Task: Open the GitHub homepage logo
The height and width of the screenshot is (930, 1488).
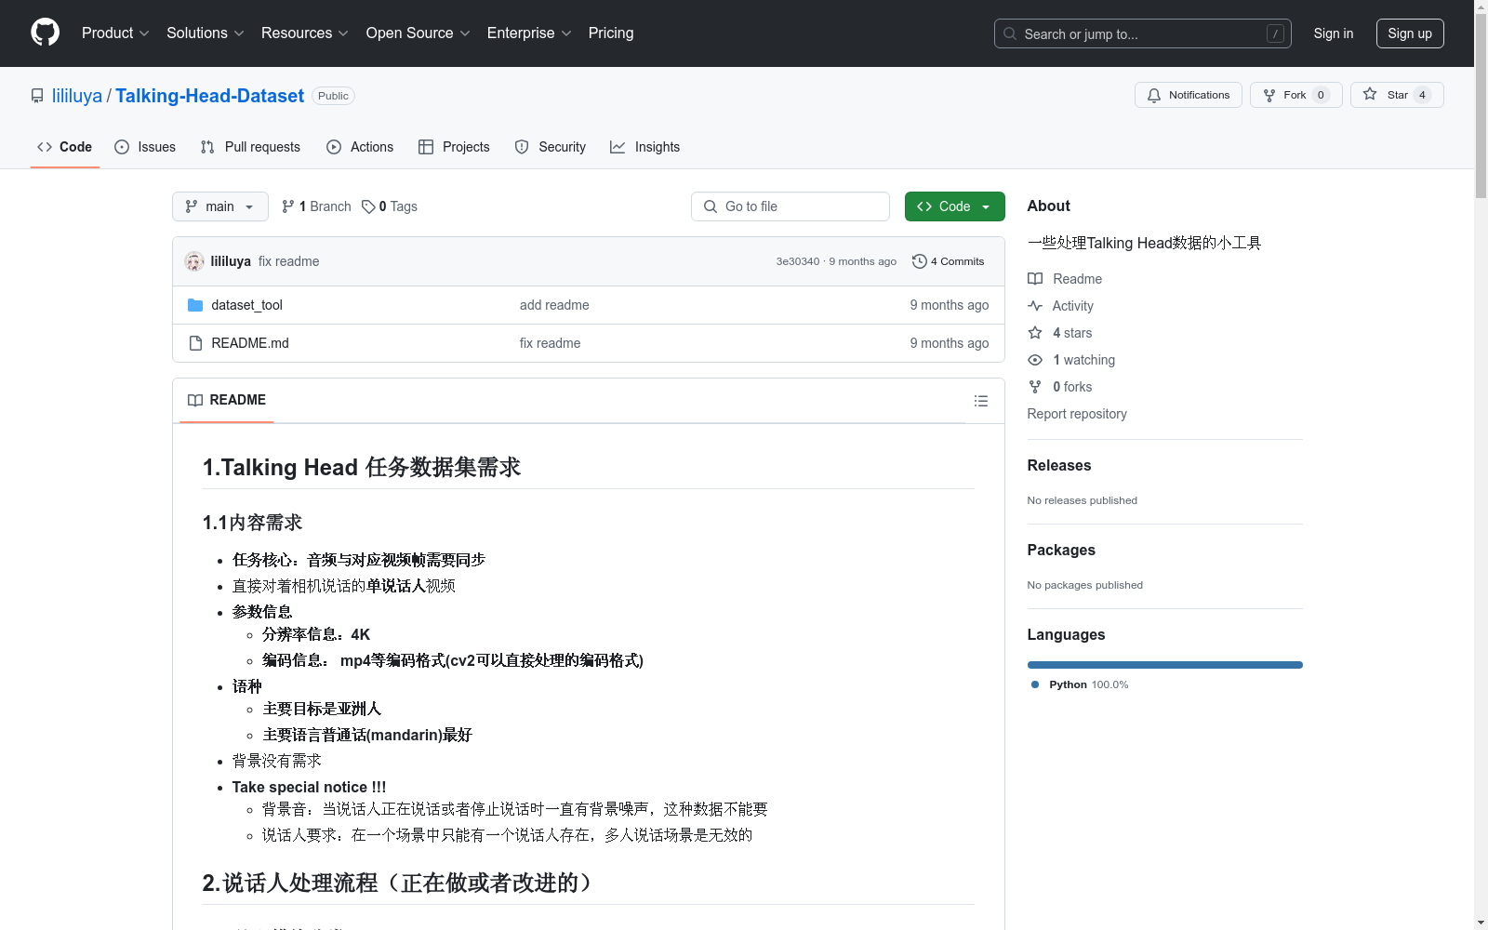Action: tap(45, 33)
